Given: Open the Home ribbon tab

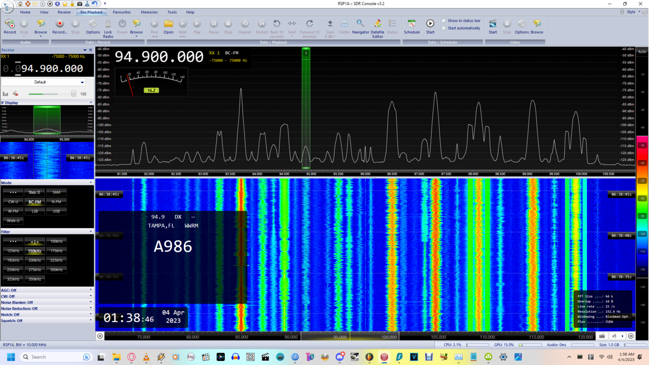Looking at the screenshot, I should (25, 12).
